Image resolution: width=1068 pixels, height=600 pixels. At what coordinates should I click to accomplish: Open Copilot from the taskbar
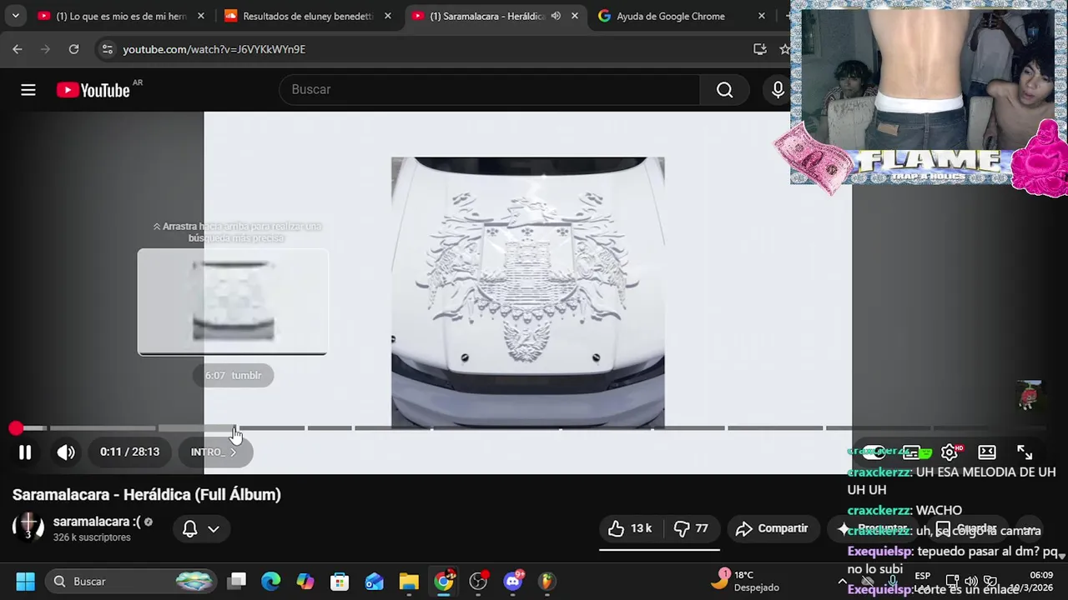(x=305, y=582)
